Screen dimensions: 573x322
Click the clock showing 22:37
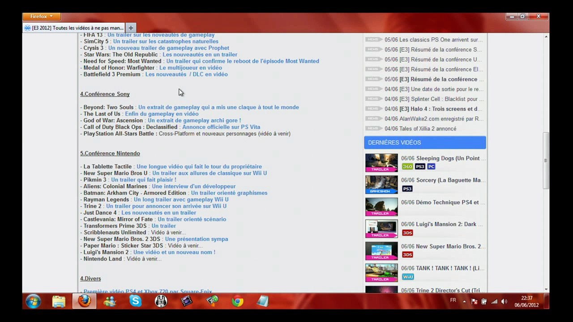click(x=527, y=298)
